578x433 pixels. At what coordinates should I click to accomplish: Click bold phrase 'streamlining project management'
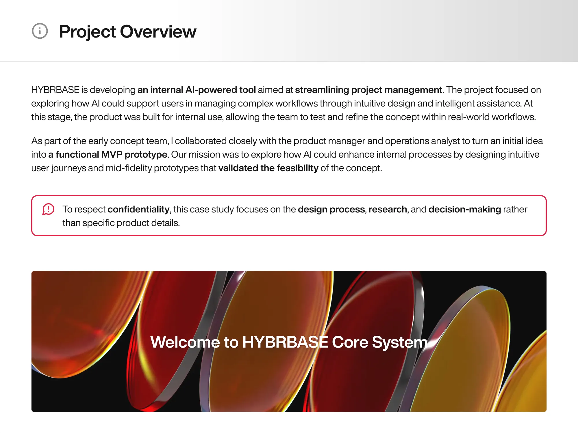(x=368, y=90)
